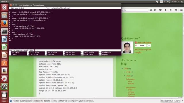Show Firefox bookmarks list icon
Viewport: 184px width, 103px height.
(x=155, y=10)
